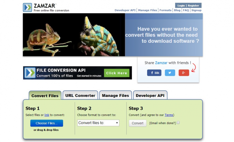Open the Manage Files tab
The width and height of the screenshot is (234, 142).
click(x=116, y=95)
